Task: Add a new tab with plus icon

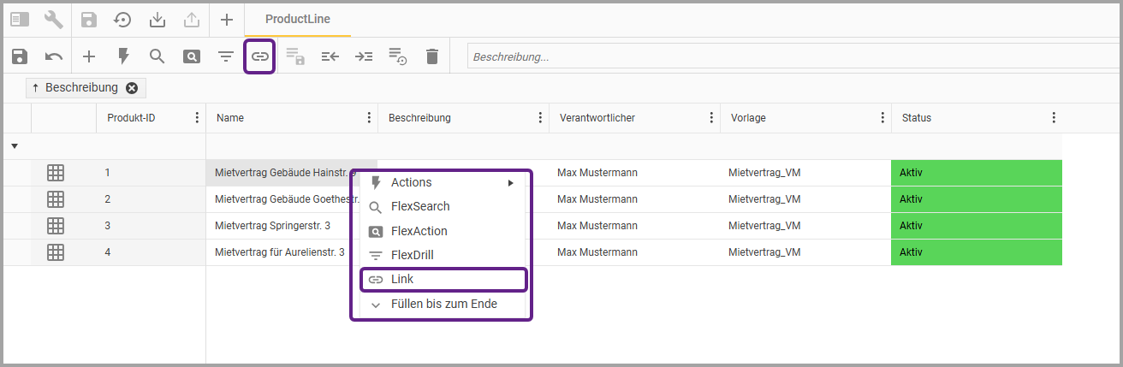Action: (x=226, y=19)
